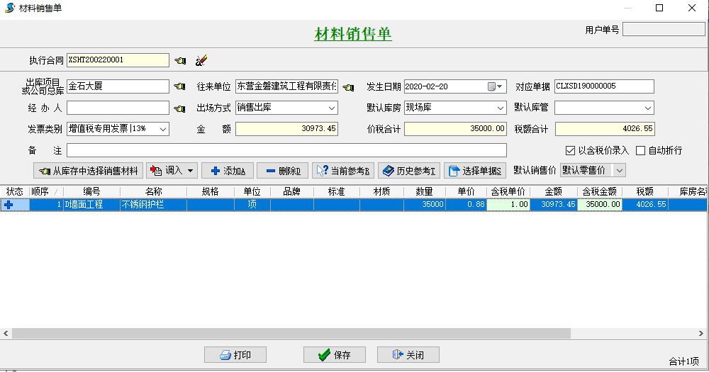Click the lookup hand icon beside 往来单位
Image resolution: width=709 pixels, height=372 pixels.
(348, 87)
